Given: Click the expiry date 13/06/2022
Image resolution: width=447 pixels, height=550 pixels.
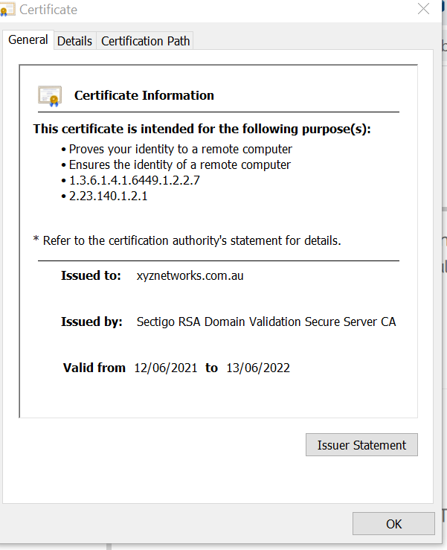Looking at the screenshot, I should (x=258, y=368).
